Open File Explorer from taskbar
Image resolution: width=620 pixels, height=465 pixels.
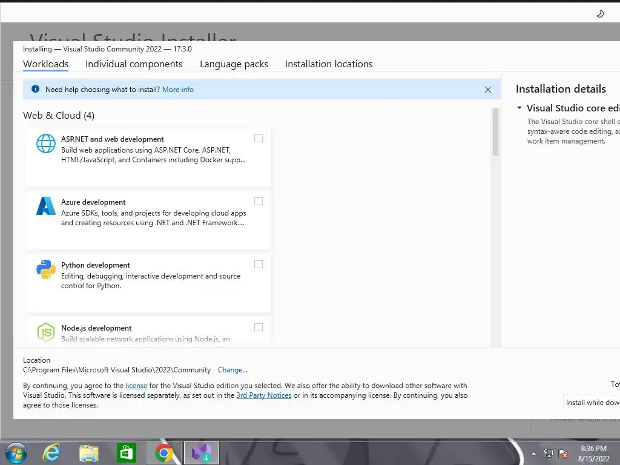[89, 453]
